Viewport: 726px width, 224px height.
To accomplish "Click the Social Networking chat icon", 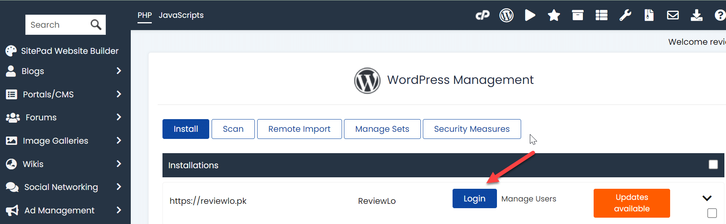I will click(x=12, y=187).
